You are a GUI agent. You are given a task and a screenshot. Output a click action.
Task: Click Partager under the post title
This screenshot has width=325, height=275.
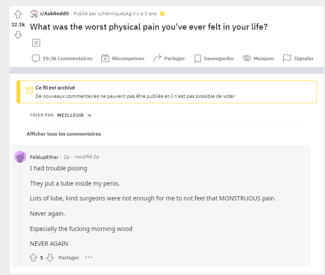pos(169,58)
